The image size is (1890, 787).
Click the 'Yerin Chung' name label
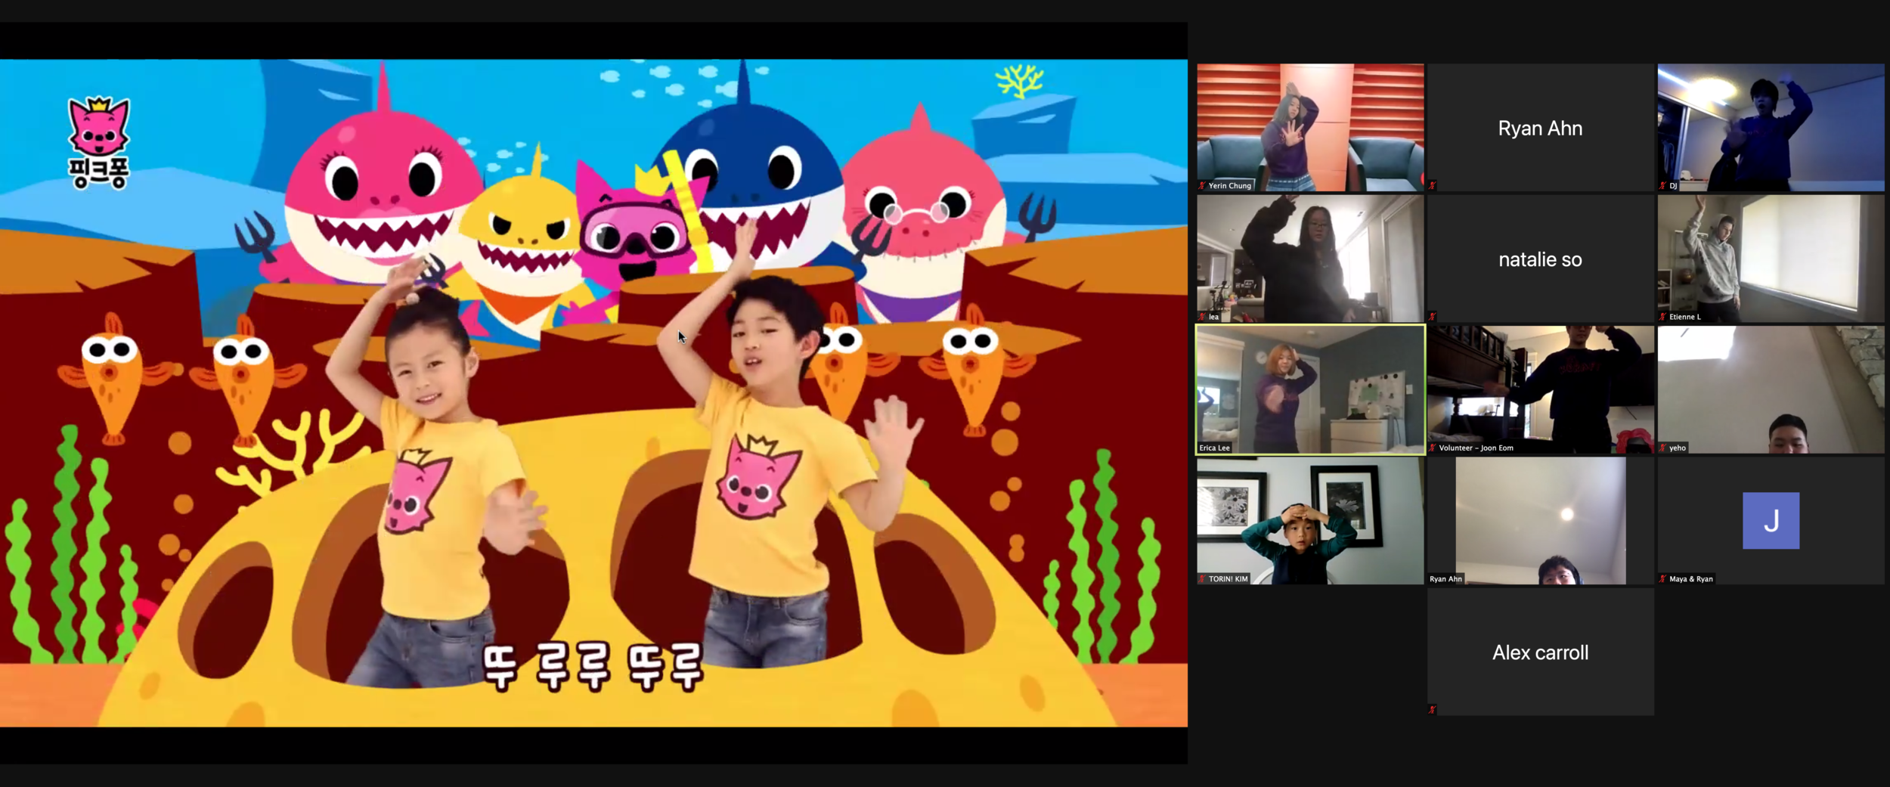click(x=1229, y=185)
